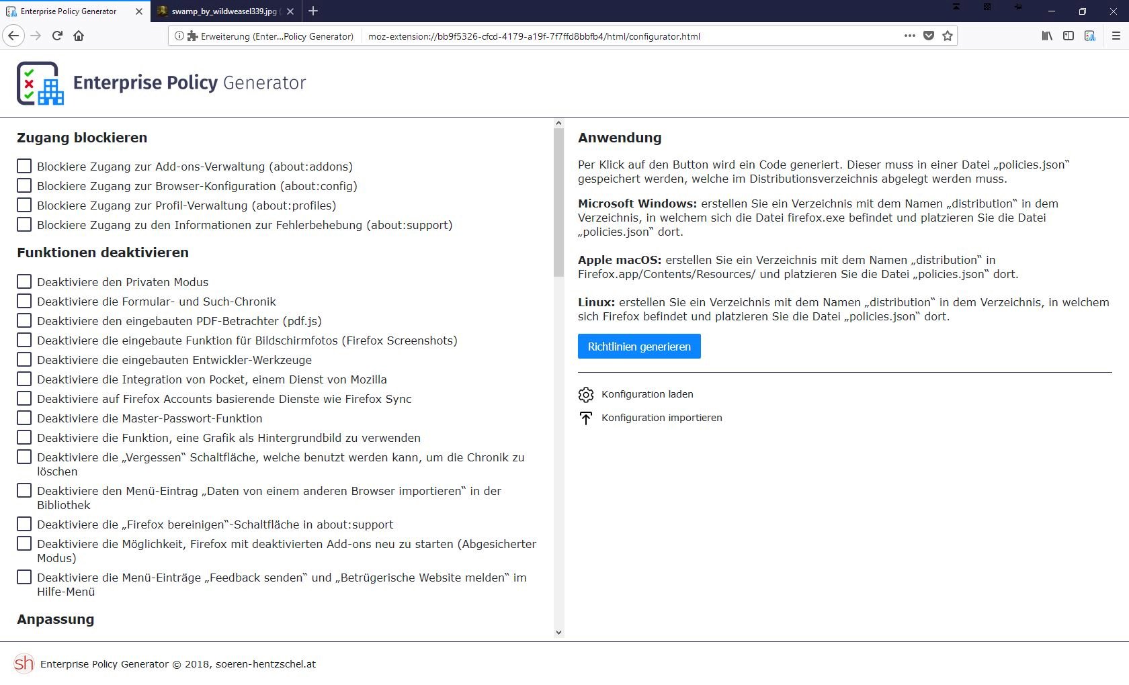Close the swamp_by_wildweasel339.jpg tab

click(x=290, y=11)
